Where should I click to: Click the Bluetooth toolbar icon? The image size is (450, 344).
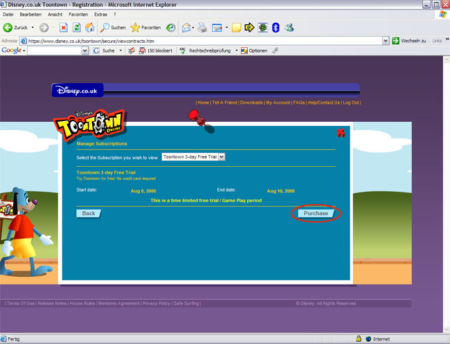276,28
